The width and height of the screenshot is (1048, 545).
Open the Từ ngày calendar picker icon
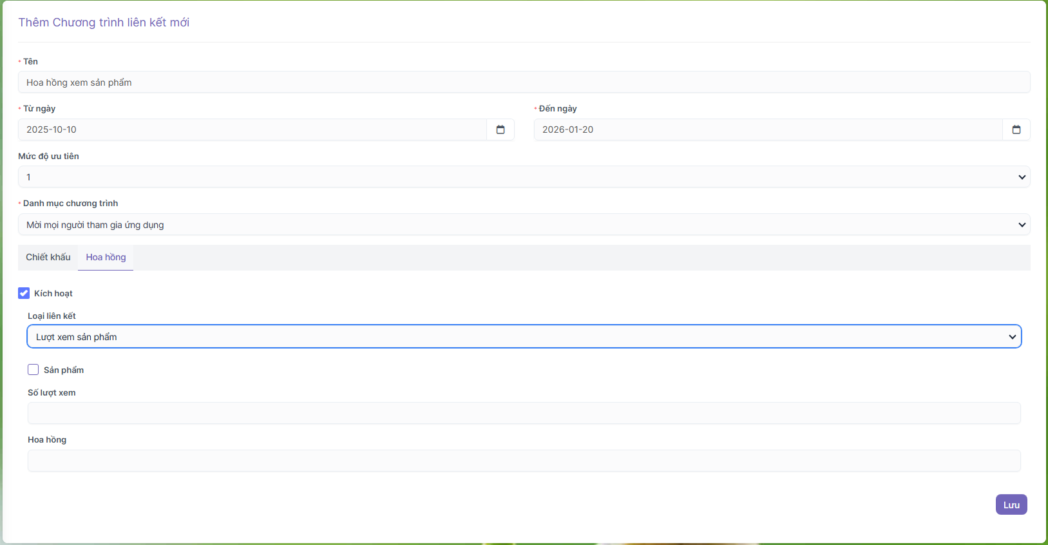tap(500, 129)
